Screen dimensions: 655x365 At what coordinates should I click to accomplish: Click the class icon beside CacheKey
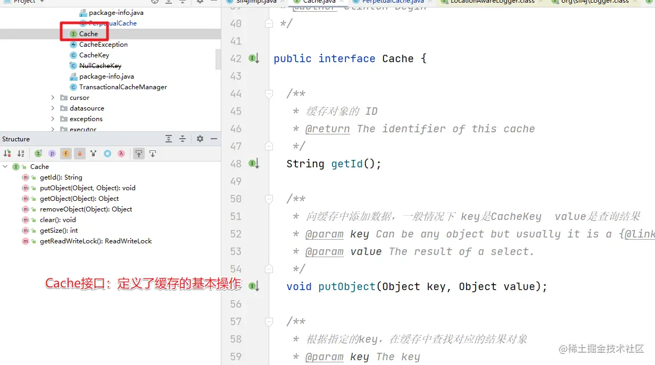tap(73, 55)
